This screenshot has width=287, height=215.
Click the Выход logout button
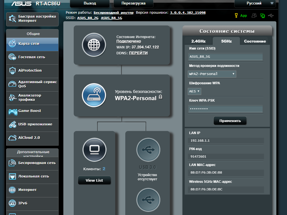pos(90,3)
